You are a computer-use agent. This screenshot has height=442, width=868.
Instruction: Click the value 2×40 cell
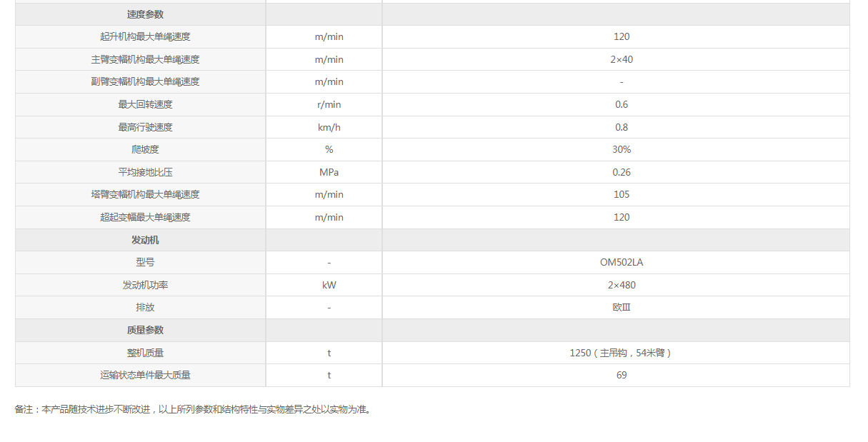tap(621, 59)
